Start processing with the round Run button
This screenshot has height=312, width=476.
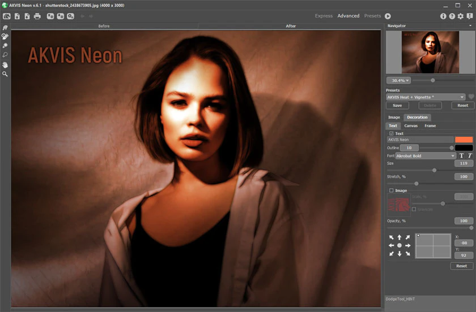[388, 16]
